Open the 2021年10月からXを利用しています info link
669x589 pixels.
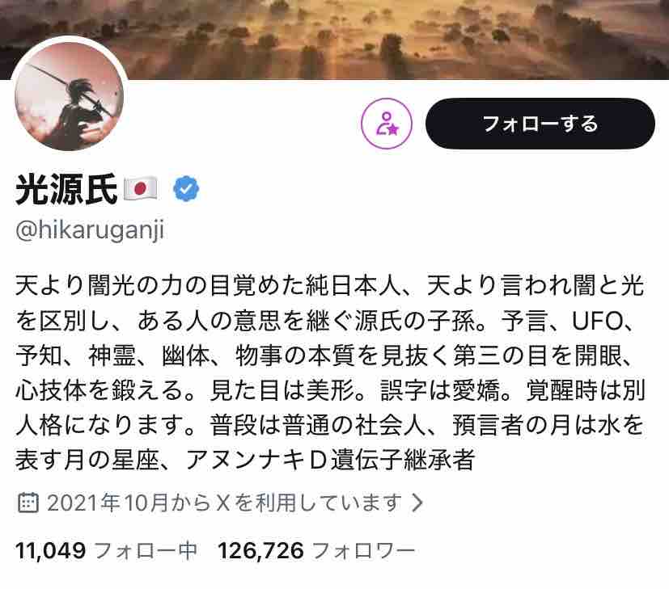click(224, 503)
